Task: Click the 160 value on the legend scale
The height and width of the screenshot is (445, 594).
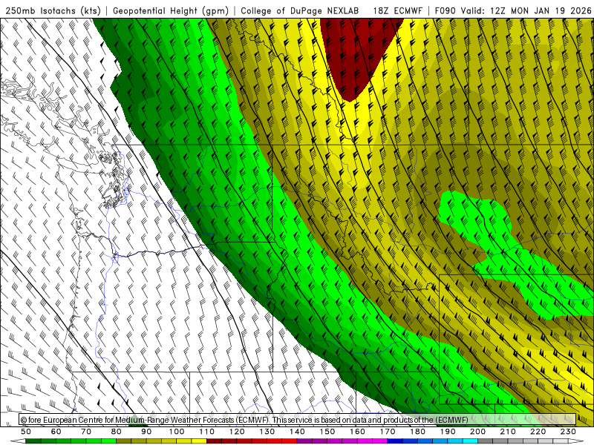Action: point(357,432)
